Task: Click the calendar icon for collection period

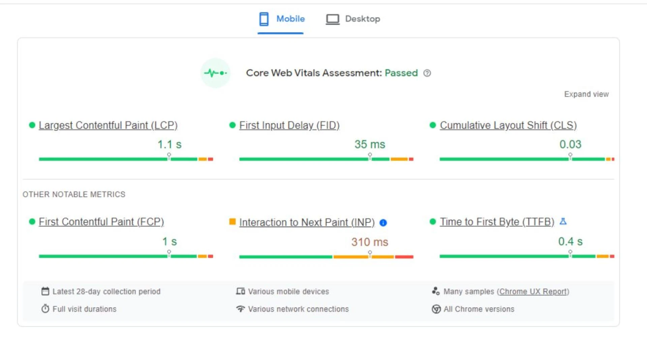Action: coord(45,292)
